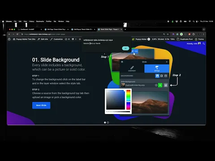The image size is (215, 161).
Task: Select image background type icon
Action: click(x=157, y=76)
